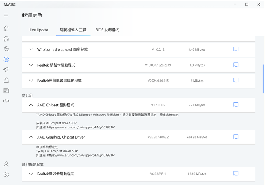Viewport: 265px width, 185px height.
Task: Download Realtek 網路卡驅動程式
Action: [x=236, y=65]
